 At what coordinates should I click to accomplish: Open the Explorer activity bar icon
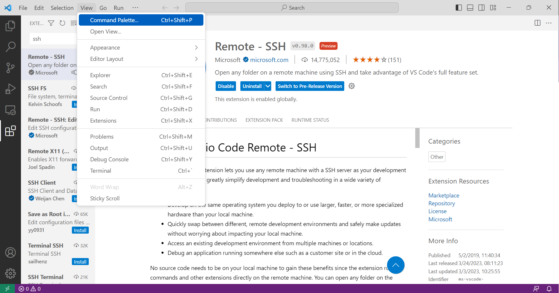(10, 26)
